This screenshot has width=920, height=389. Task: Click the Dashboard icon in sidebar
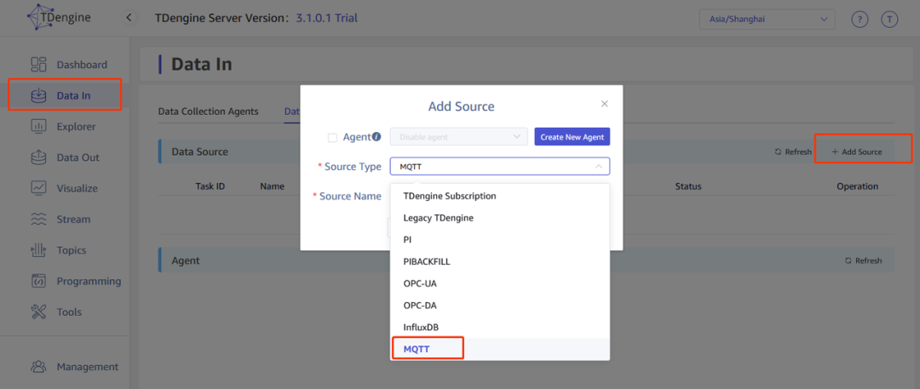click(38, 65)
